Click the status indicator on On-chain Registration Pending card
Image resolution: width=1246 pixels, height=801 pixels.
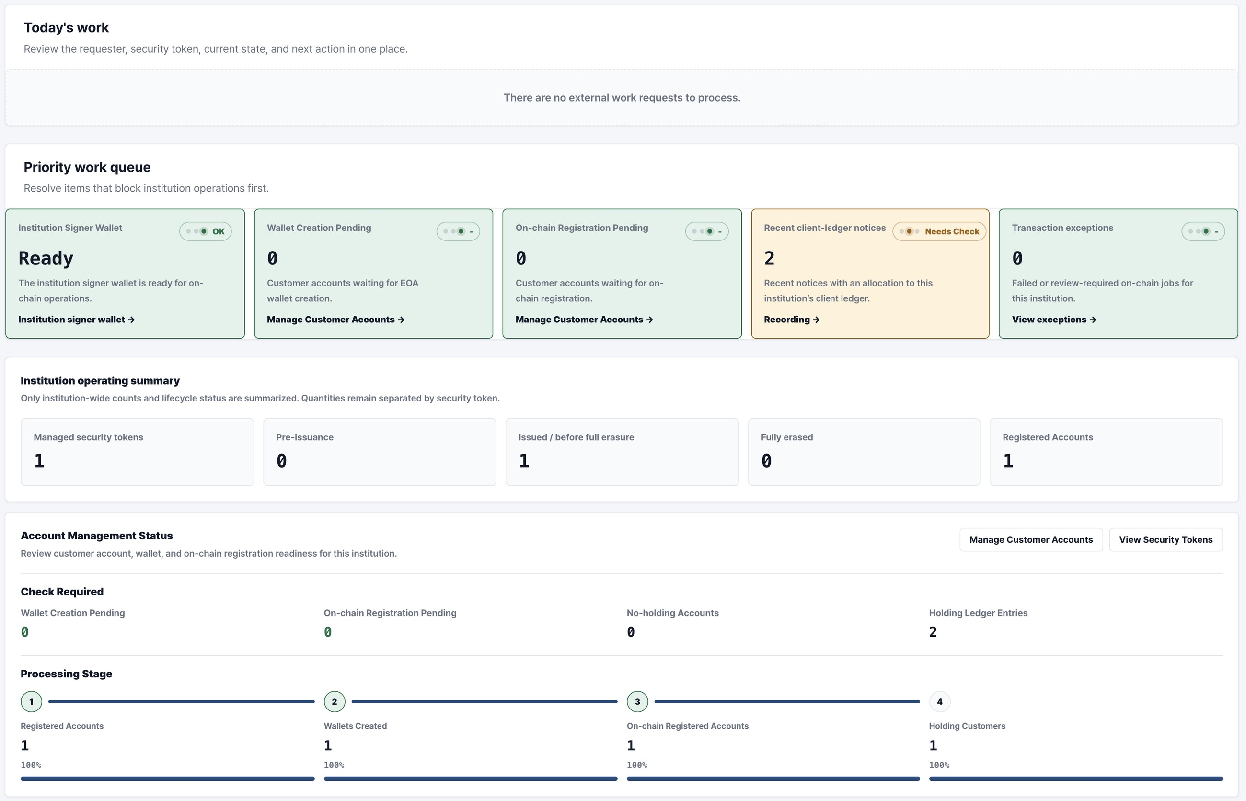click(706, 231)
